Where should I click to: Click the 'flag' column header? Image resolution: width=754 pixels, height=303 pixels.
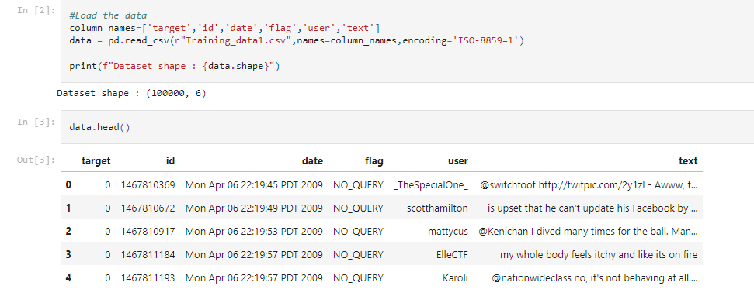[x=374, y=161]
